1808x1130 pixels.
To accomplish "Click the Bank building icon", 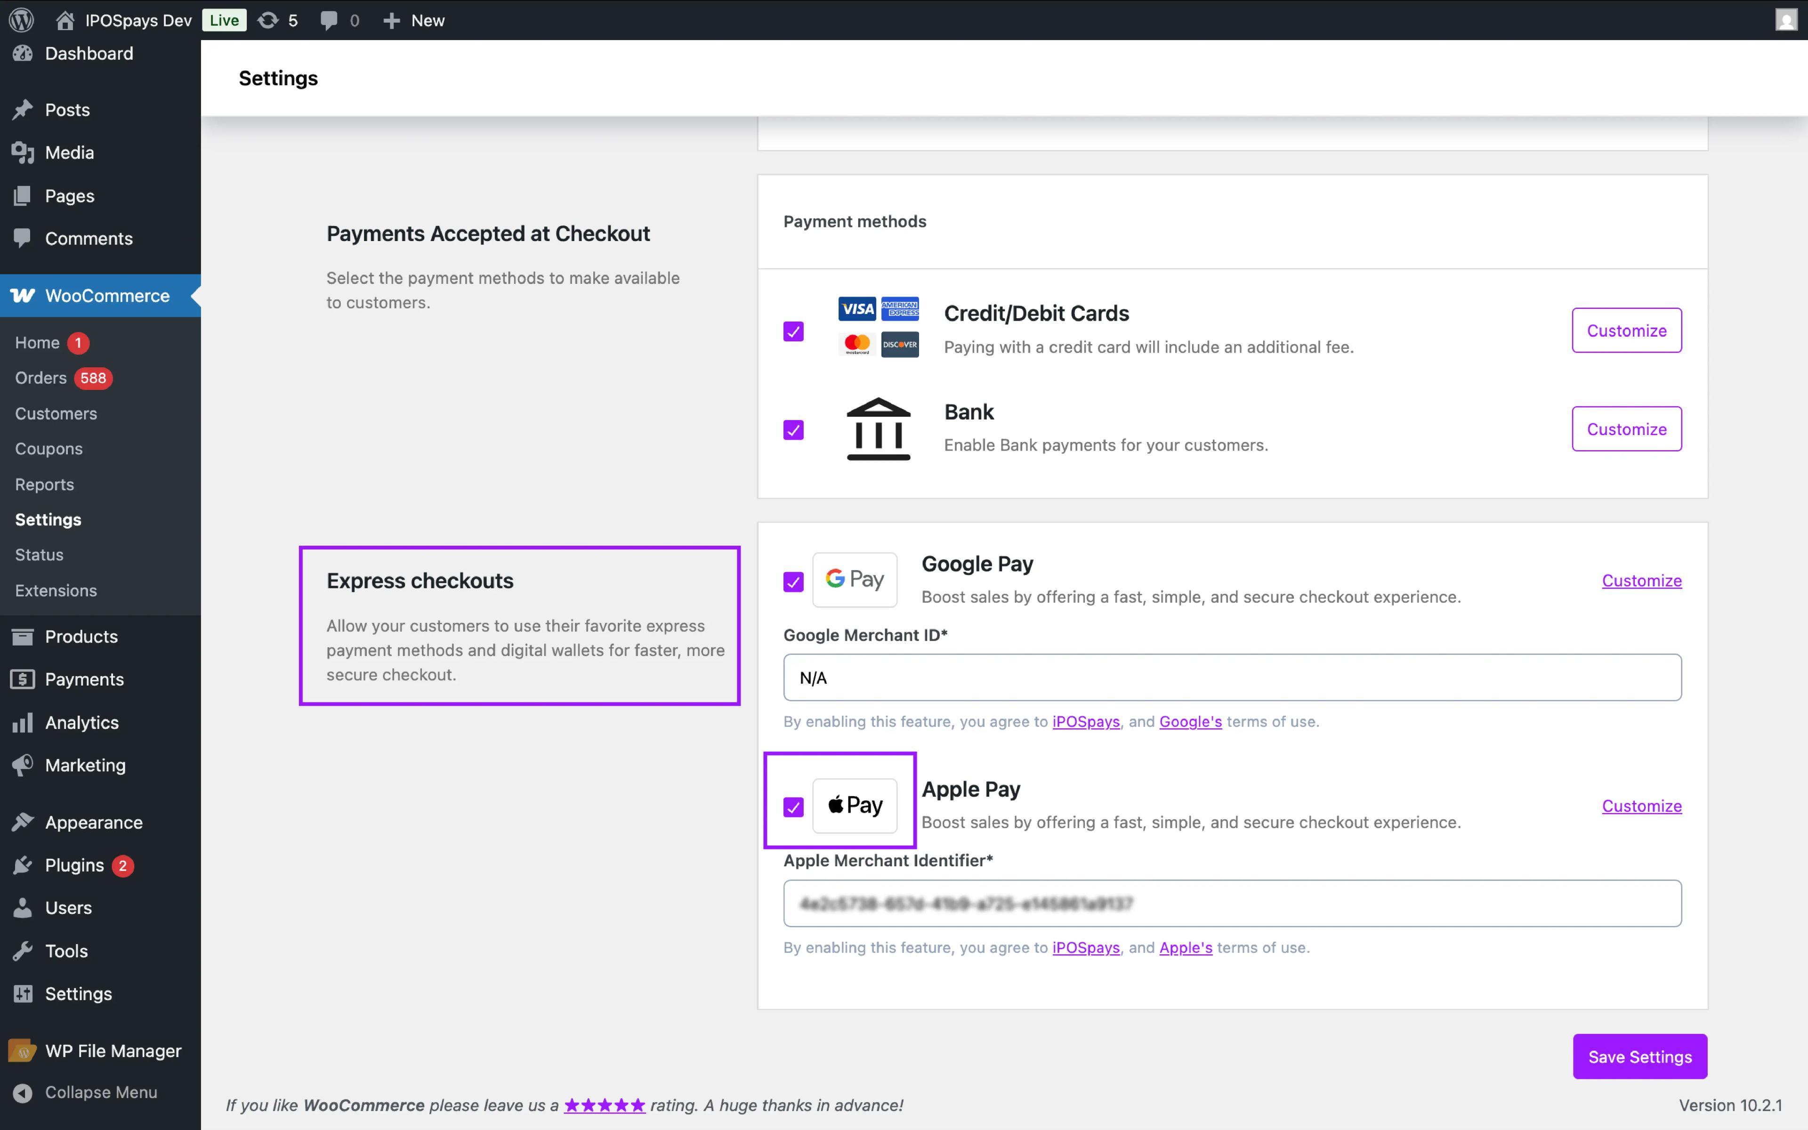I will point(878,429).
